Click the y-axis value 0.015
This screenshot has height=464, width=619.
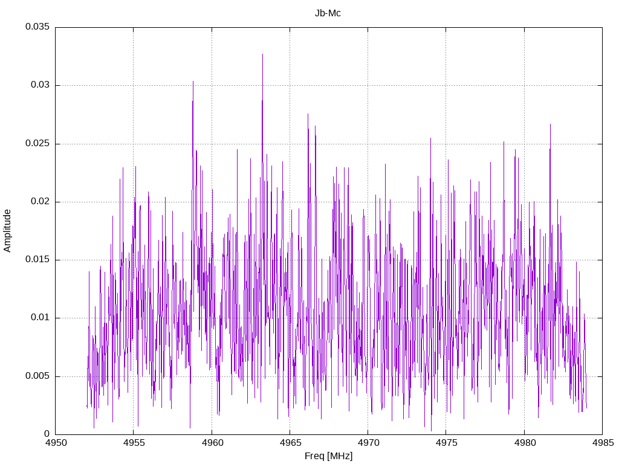[37, 259]
